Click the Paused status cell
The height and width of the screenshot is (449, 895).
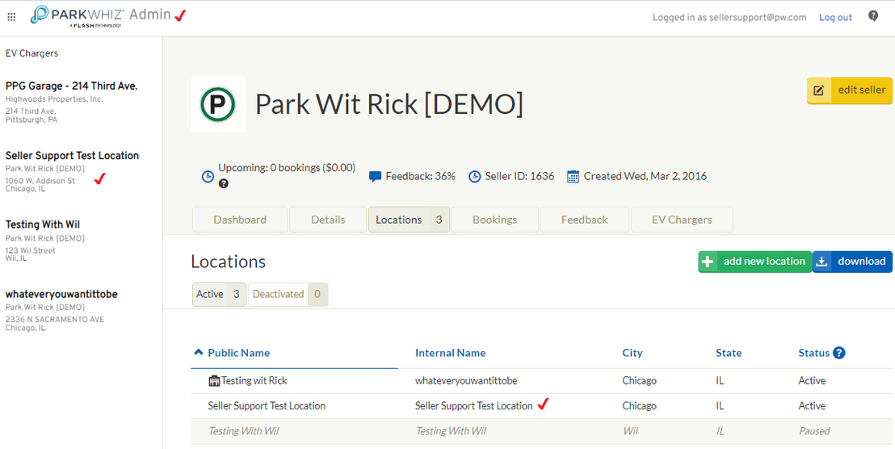tap(814, 430)
